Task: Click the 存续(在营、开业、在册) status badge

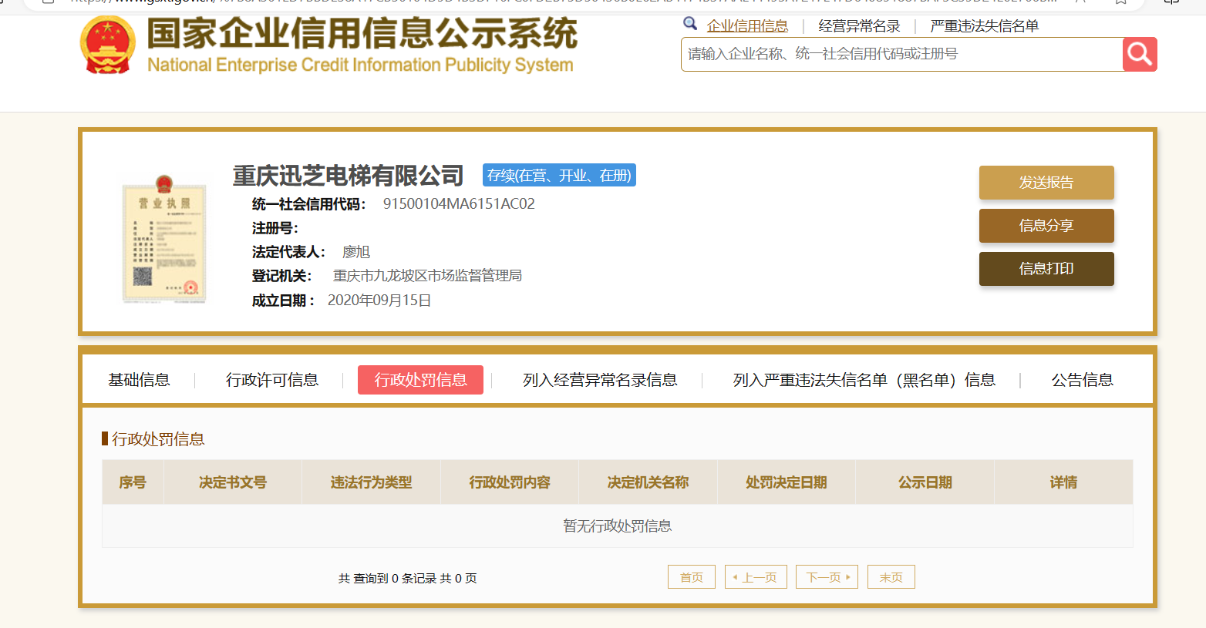Action: tap(559, 176)
